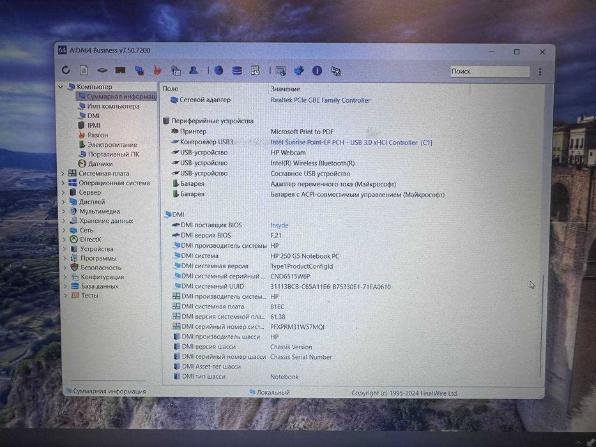Select the CND6515W6P serial number value
This screenshot has height=447, width=596.
click(x=290, y=277)
